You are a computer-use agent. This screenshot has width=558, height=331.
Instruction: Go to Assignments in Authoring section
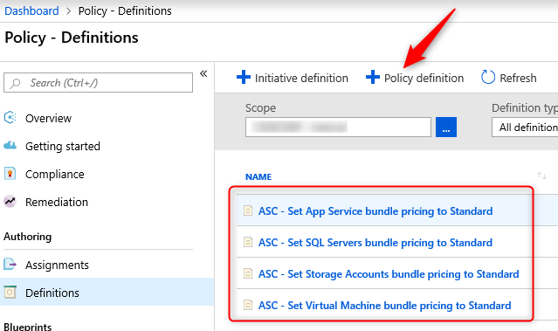coord(57,265)
